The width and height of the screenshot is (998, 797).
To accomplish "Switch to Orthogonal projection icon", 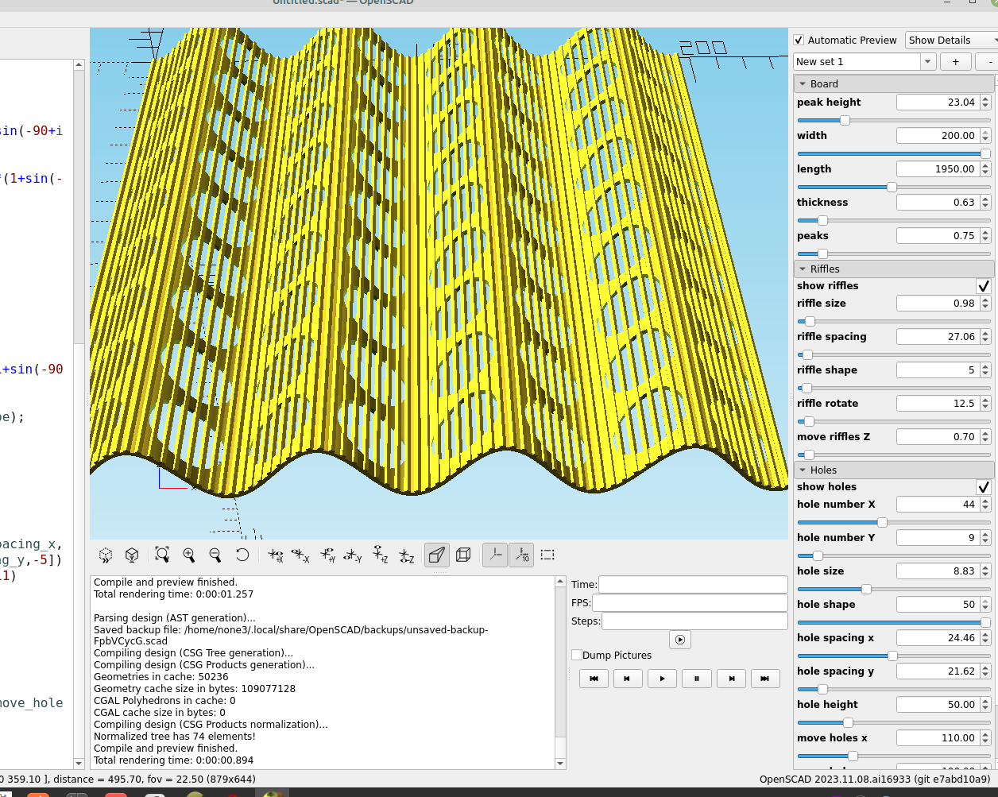I will [463, 555].
